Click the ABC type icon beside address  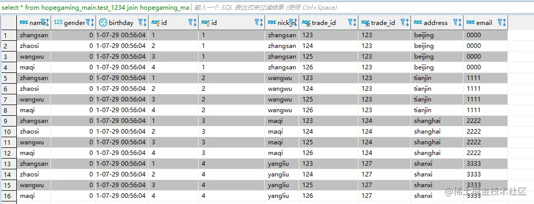click(x=418, y=22)
